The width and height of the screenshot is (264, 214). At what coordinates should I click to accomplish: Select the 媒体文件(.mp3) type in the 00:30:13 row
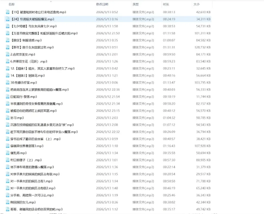143,12
